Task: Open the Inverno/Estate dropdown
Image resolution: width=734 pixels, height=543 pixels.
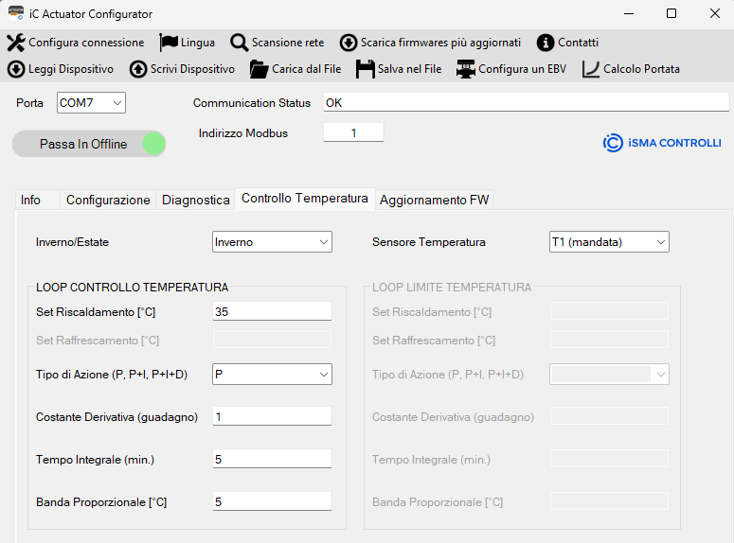Action: coord(272,242)
